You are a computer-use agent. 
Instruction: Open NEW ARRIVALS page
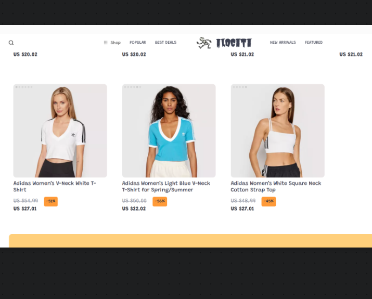tap(283, 43)
